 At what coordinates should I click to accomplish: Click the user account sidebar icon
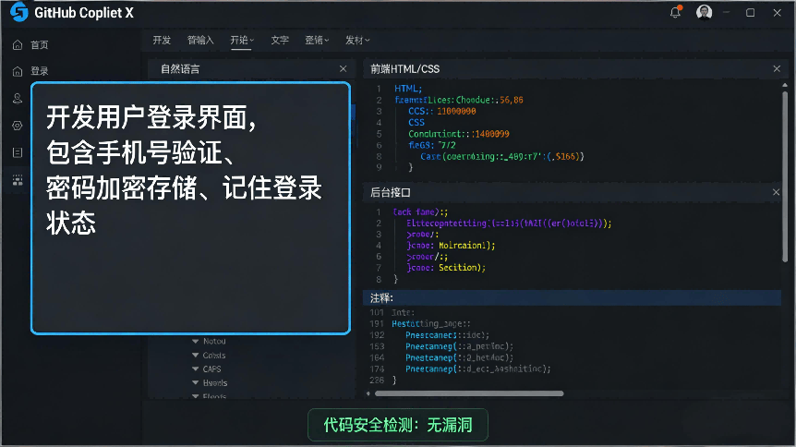tap(18, 98)
